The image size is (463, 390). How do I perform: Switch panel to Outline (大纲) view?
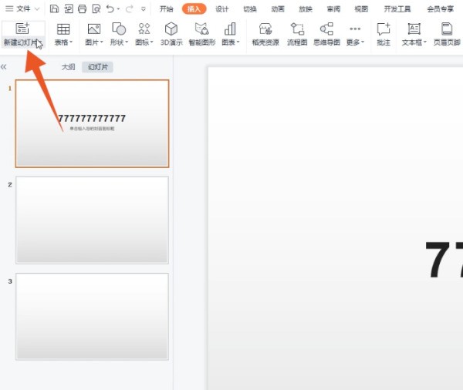pyautogui.click(x=69, y=67)
